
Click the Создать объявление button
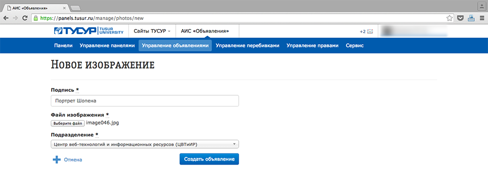tap(209, 159)
